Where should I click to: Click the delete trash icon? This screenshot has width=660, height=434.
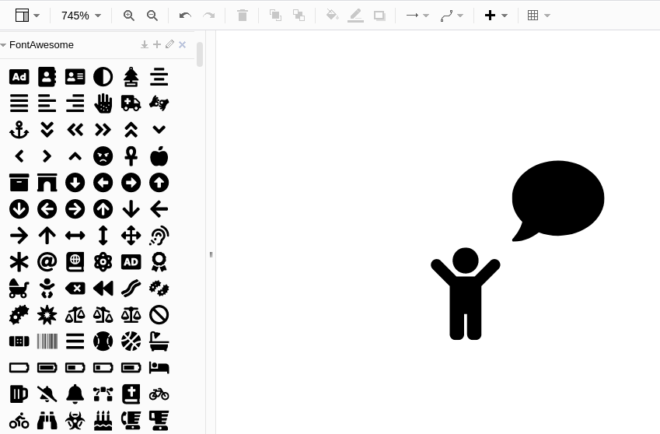tap(243, 16)
